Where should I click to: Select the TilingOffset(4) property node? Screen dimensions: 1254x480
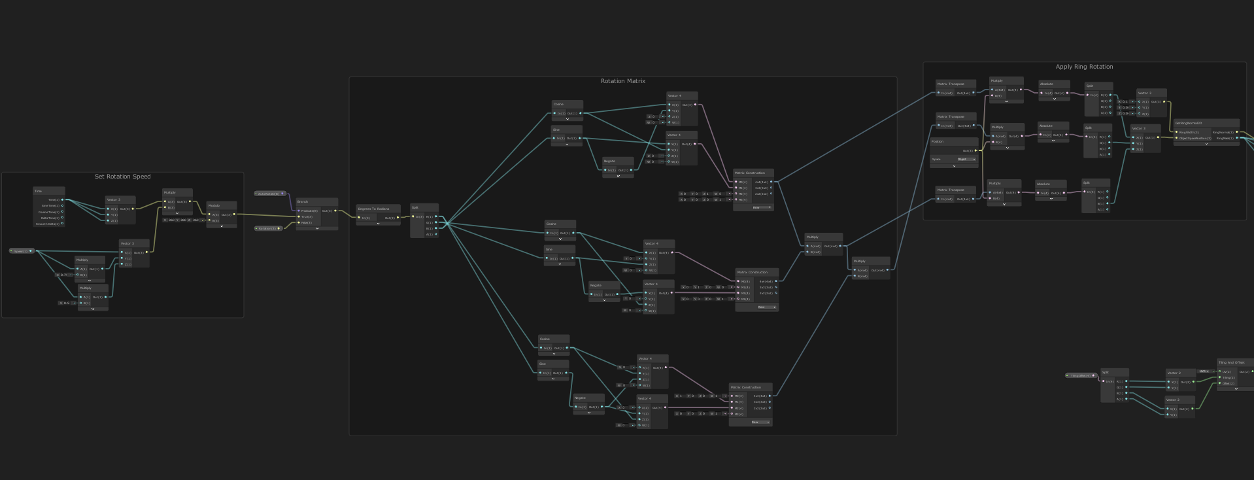(1081, 375)
